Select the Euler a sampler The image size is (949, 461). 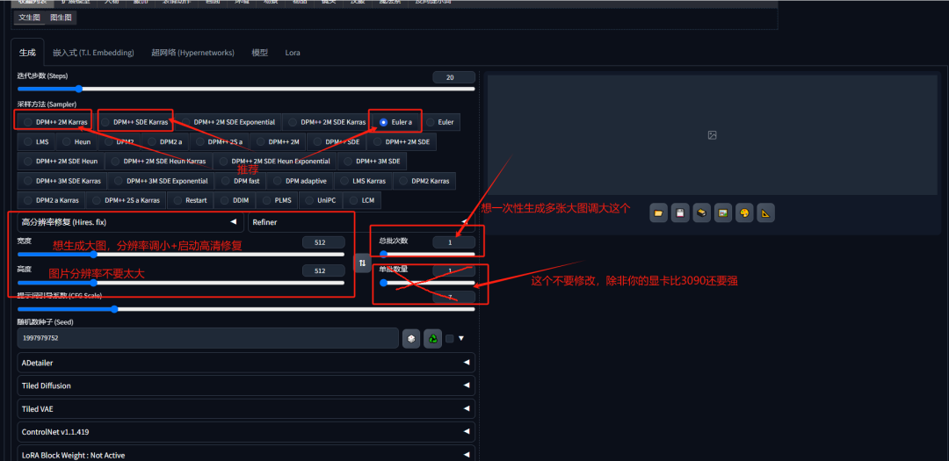click(395, 122)
